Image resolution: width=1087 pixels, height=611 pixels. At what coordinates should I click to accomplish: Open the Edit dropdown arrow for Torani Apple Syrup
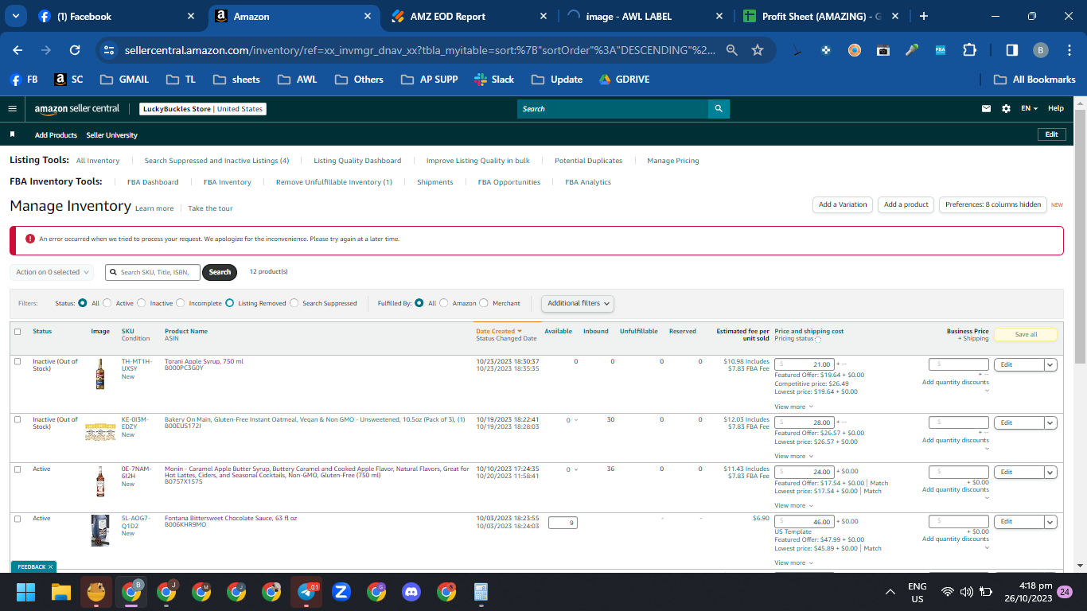[1050, 364]
